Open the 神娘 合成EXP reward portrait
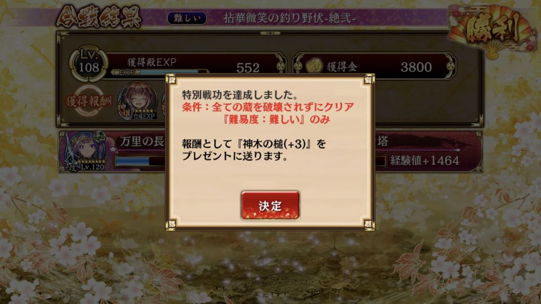The height and width of the screenshot is (304, 541). (x=138, y=101)
